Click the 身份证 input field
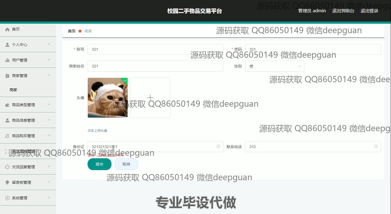The height and width of the screenshot is (214, 391). tap(155, 147)
